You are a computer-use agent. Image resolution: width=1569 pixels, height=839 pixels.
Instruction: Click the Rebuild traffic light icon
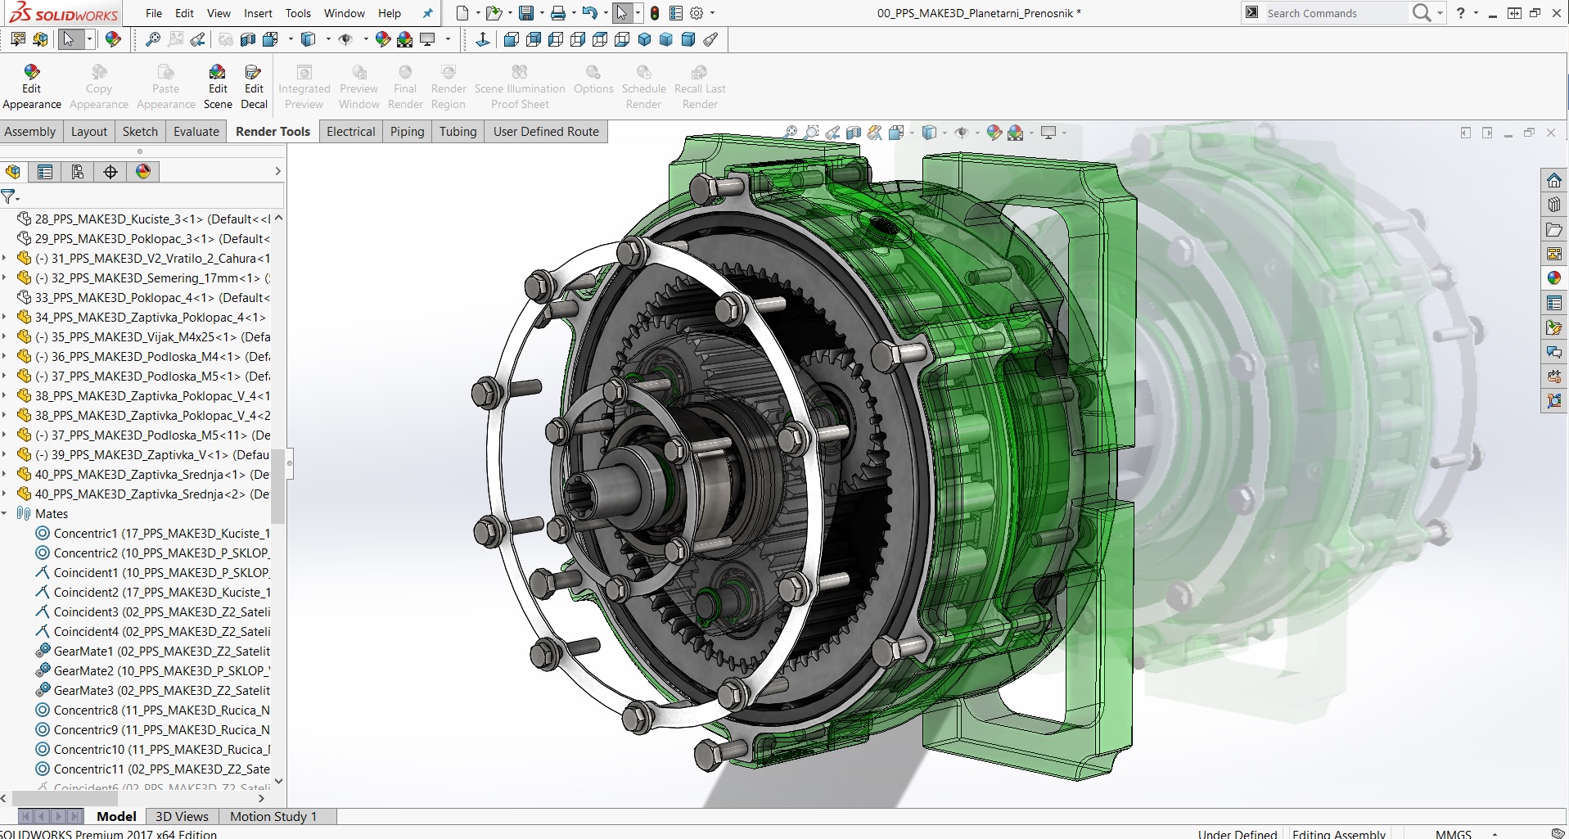click(655, 13)
